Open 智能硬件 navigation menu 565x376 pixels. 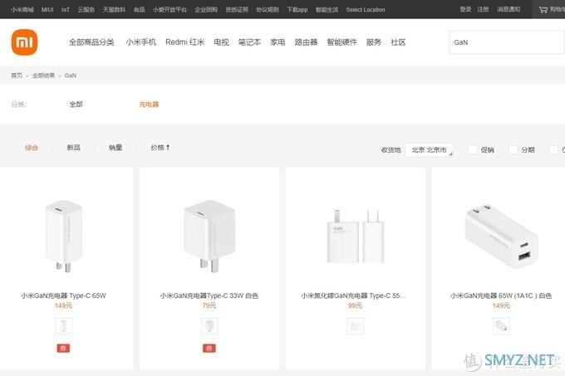pyautogui.click(x=341, y=42)
